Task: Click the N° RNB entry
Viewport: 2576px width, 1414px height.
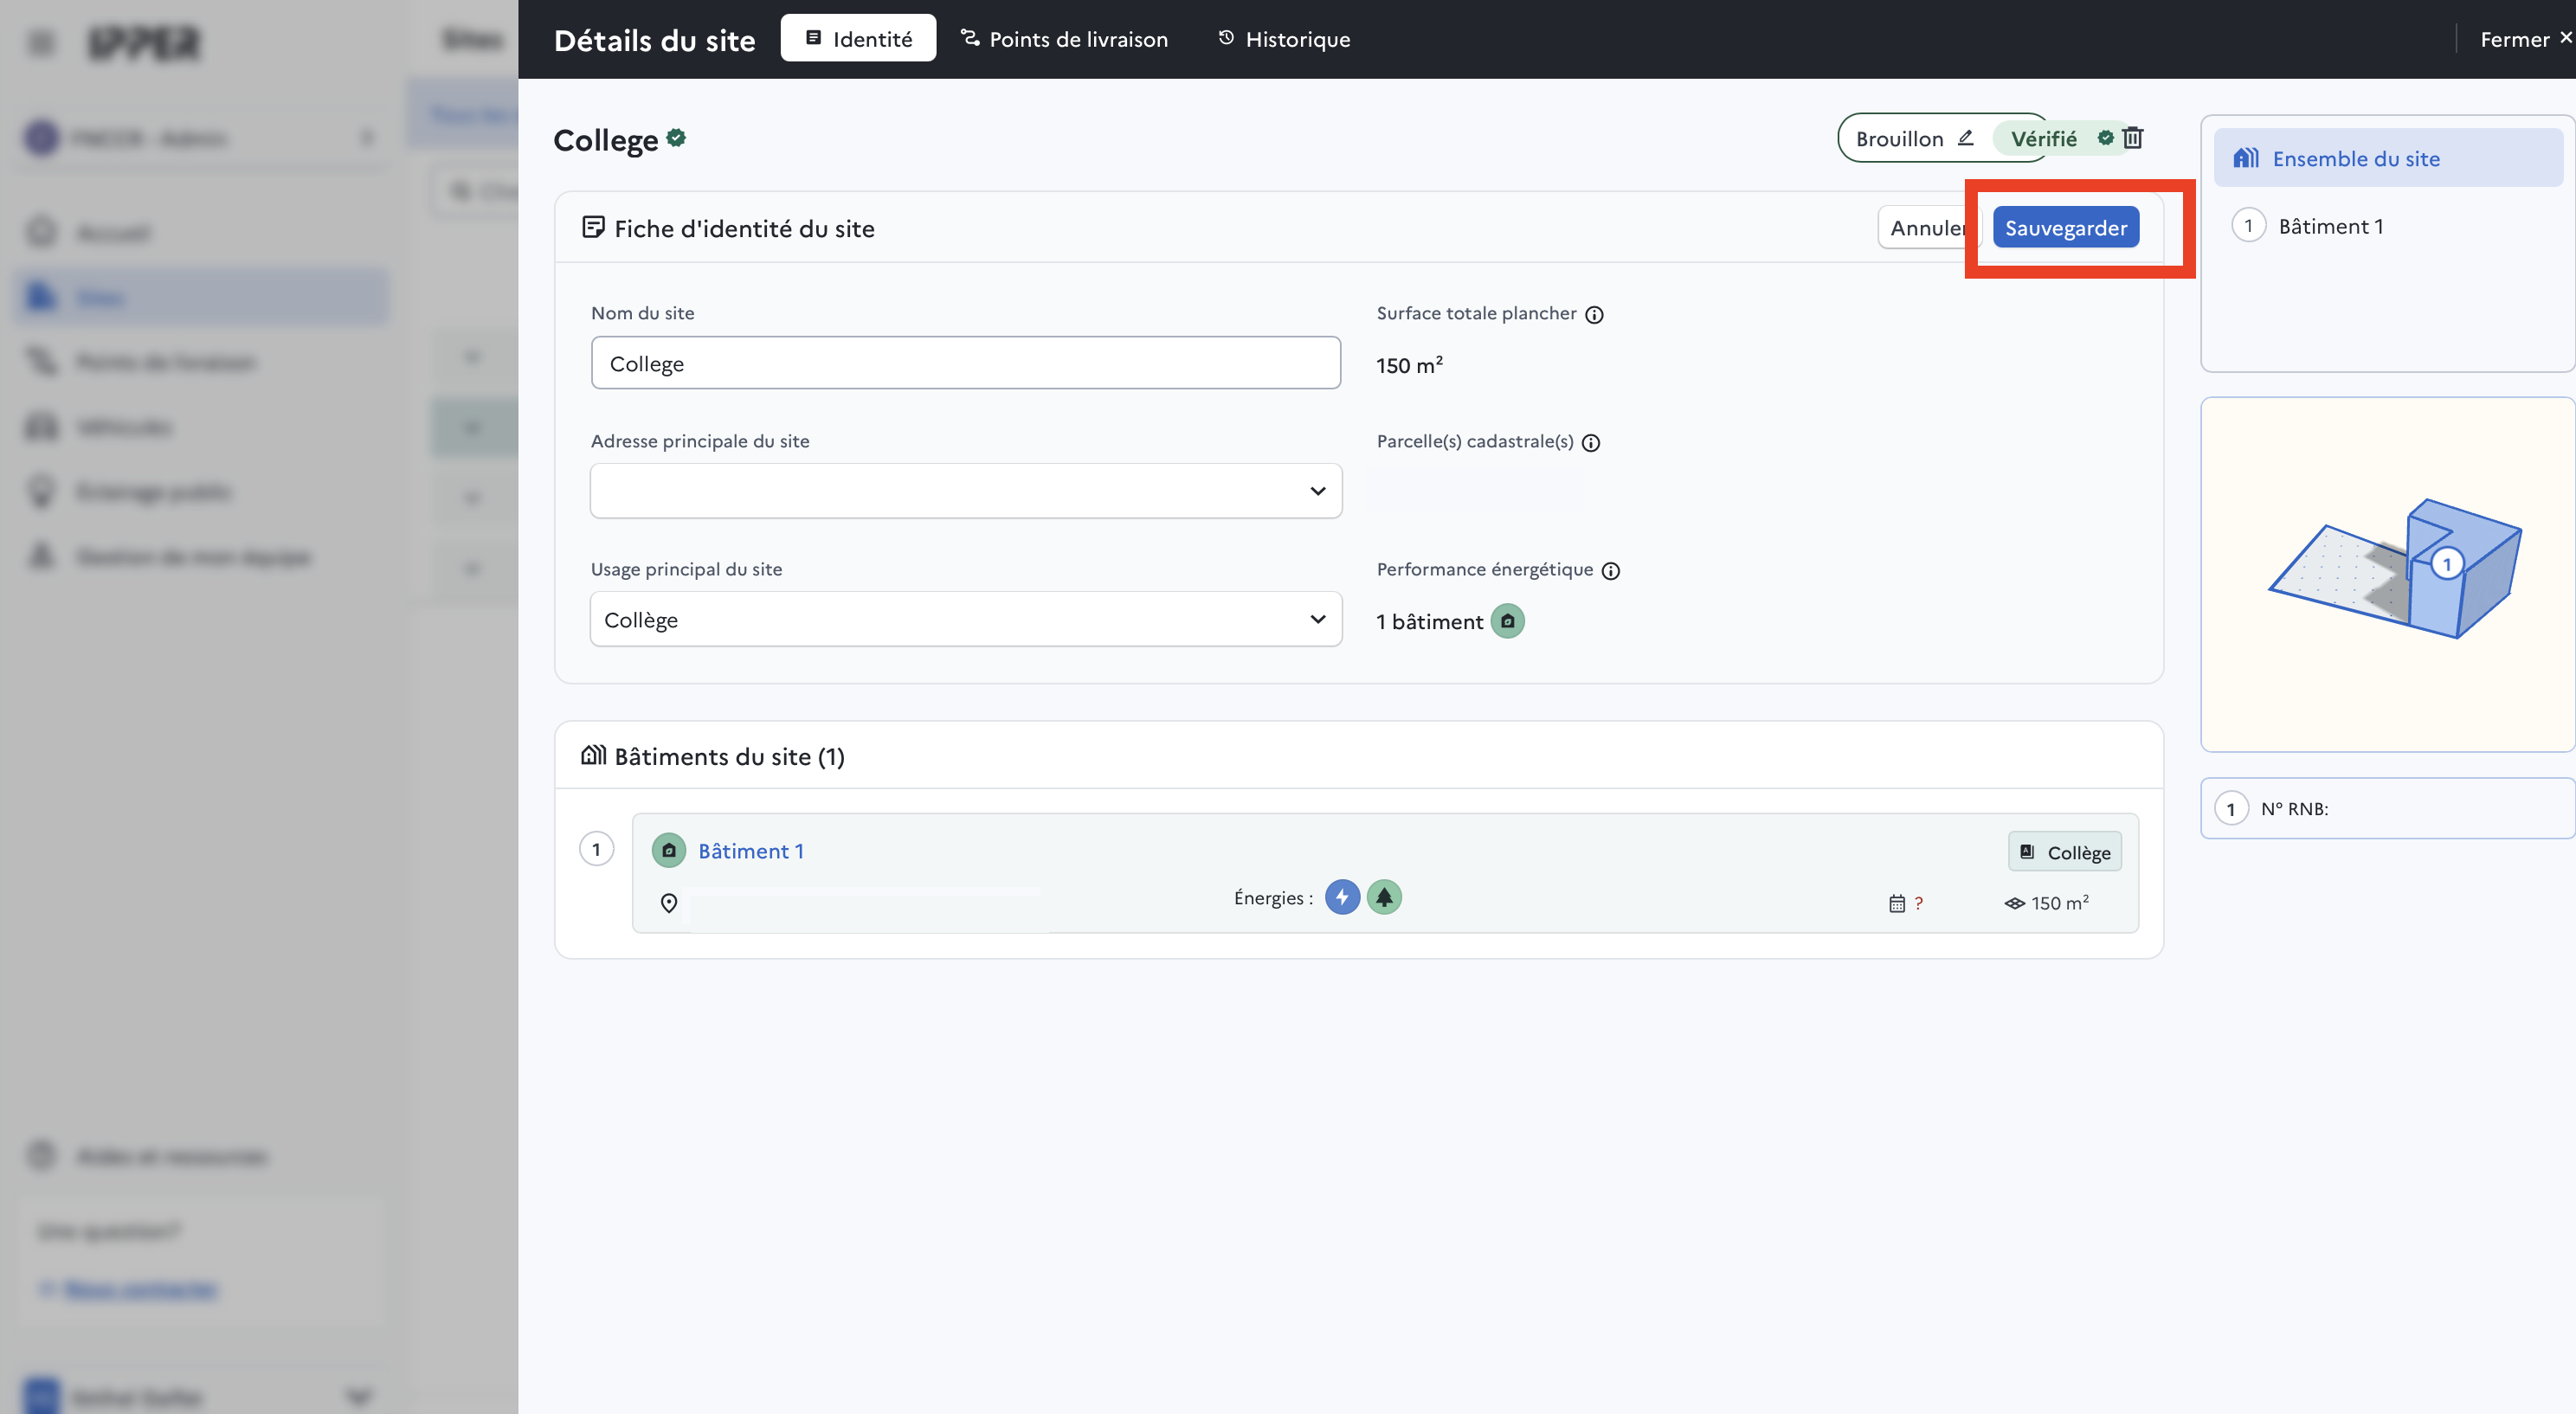Action: [2388, 808]
